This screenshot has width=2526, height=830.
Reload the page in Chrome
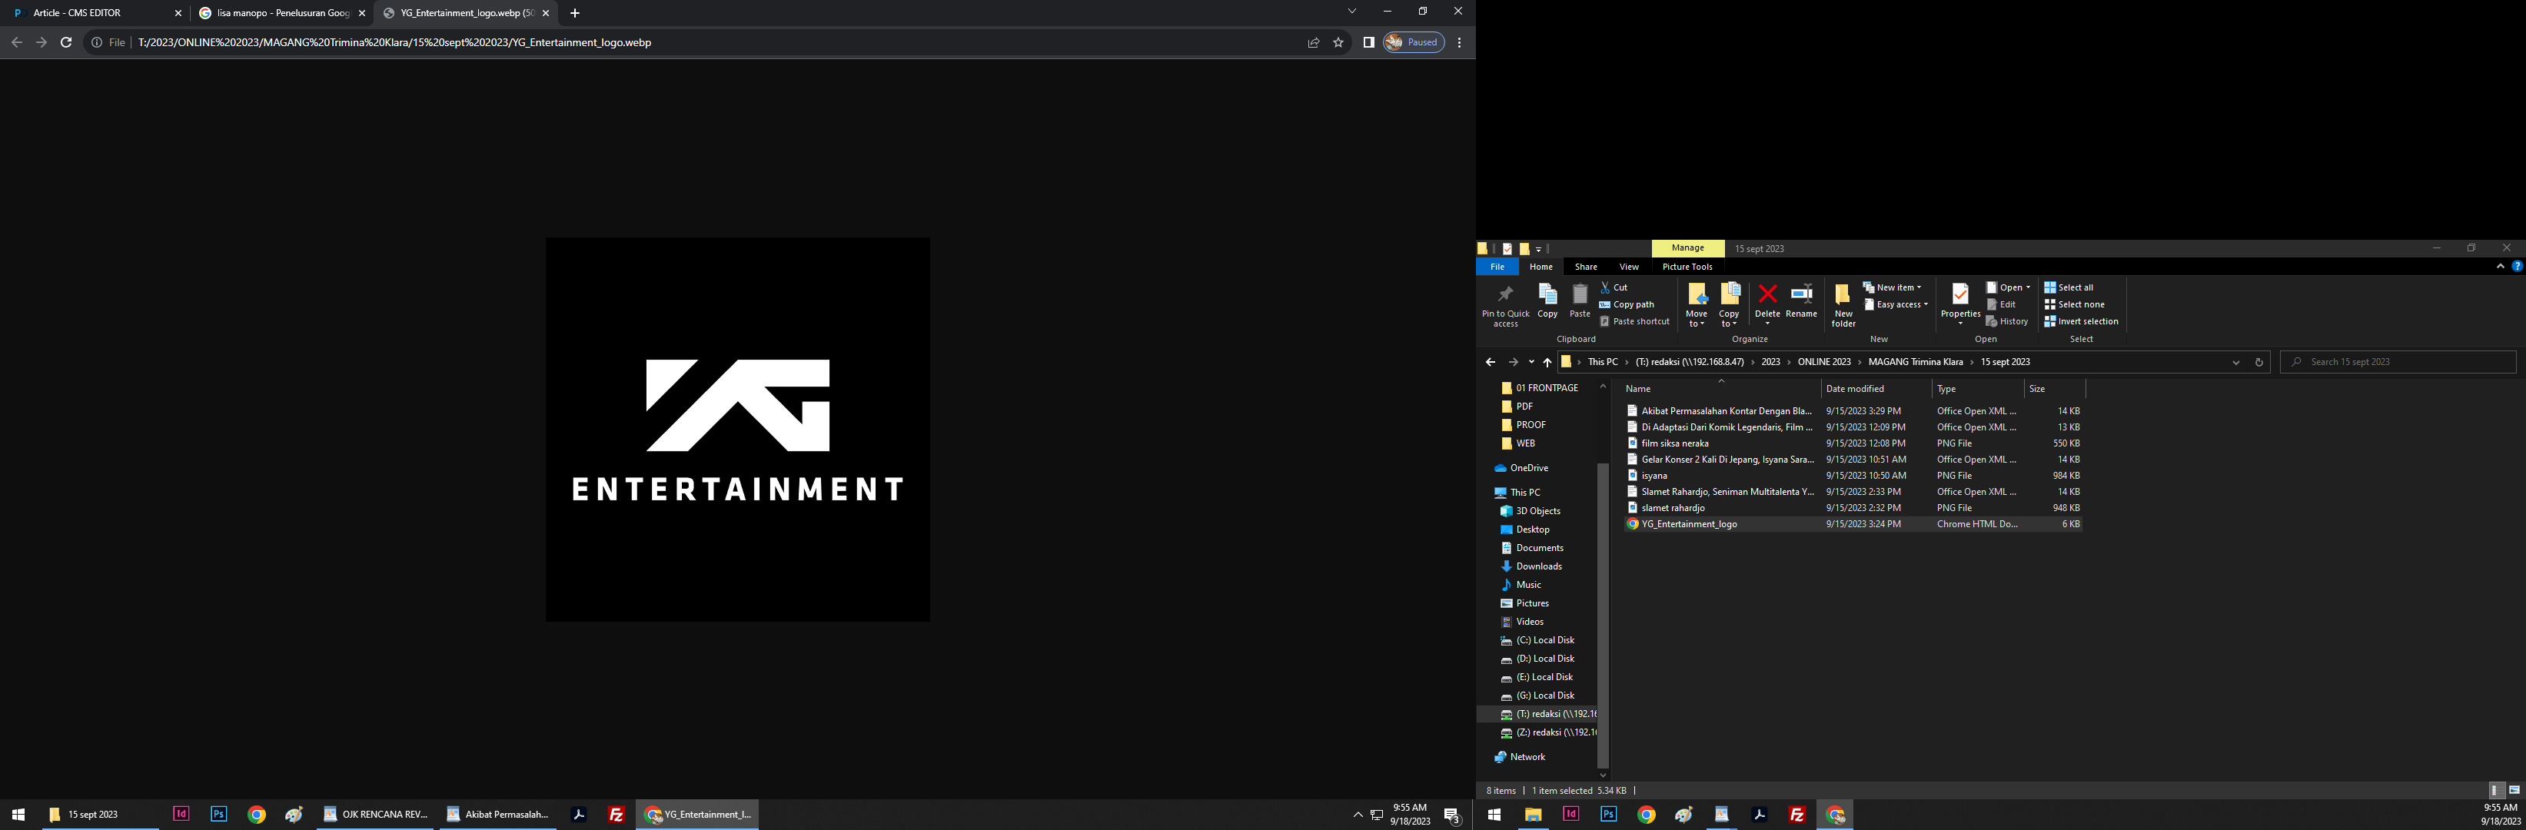pyautogui.click(x=65, y=42)
